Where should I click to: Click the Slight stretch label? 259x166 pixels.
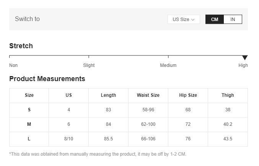click(x=89, y=65)
